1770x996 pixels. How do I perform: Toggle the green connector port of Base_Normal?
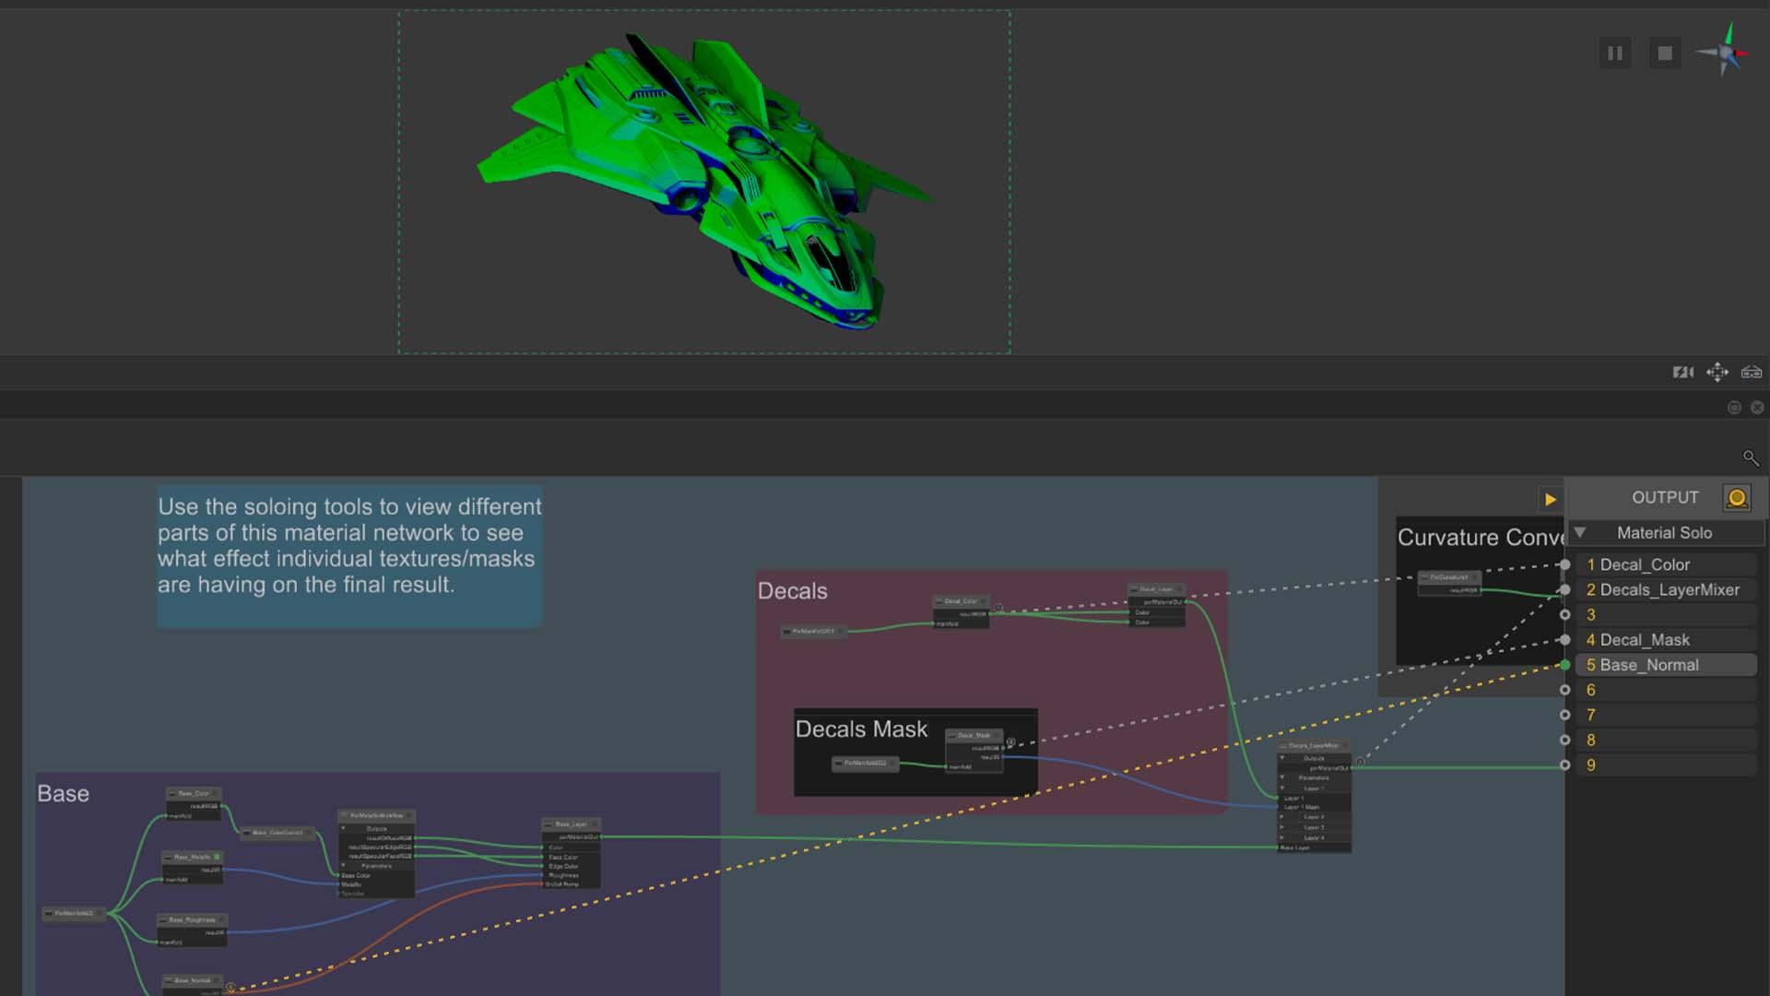pos(1564,665)
